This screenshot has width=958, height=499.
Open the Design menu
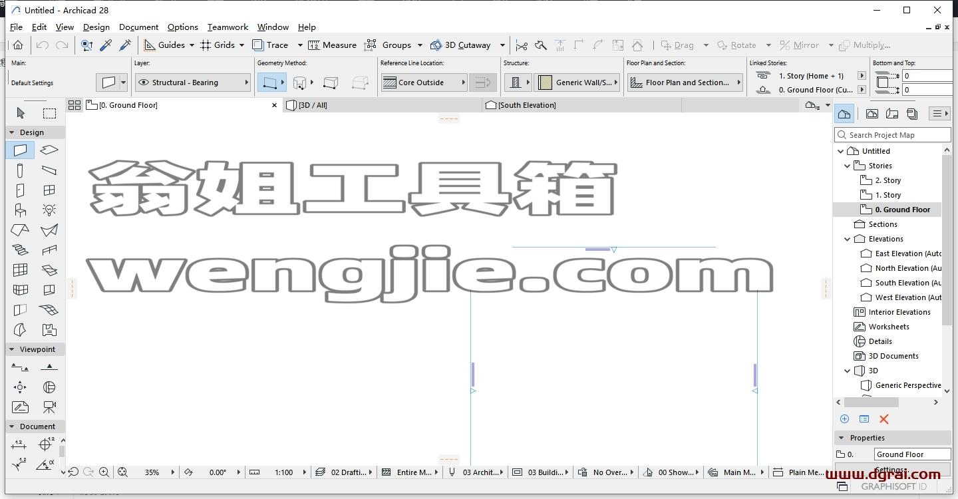coord(96,27)
